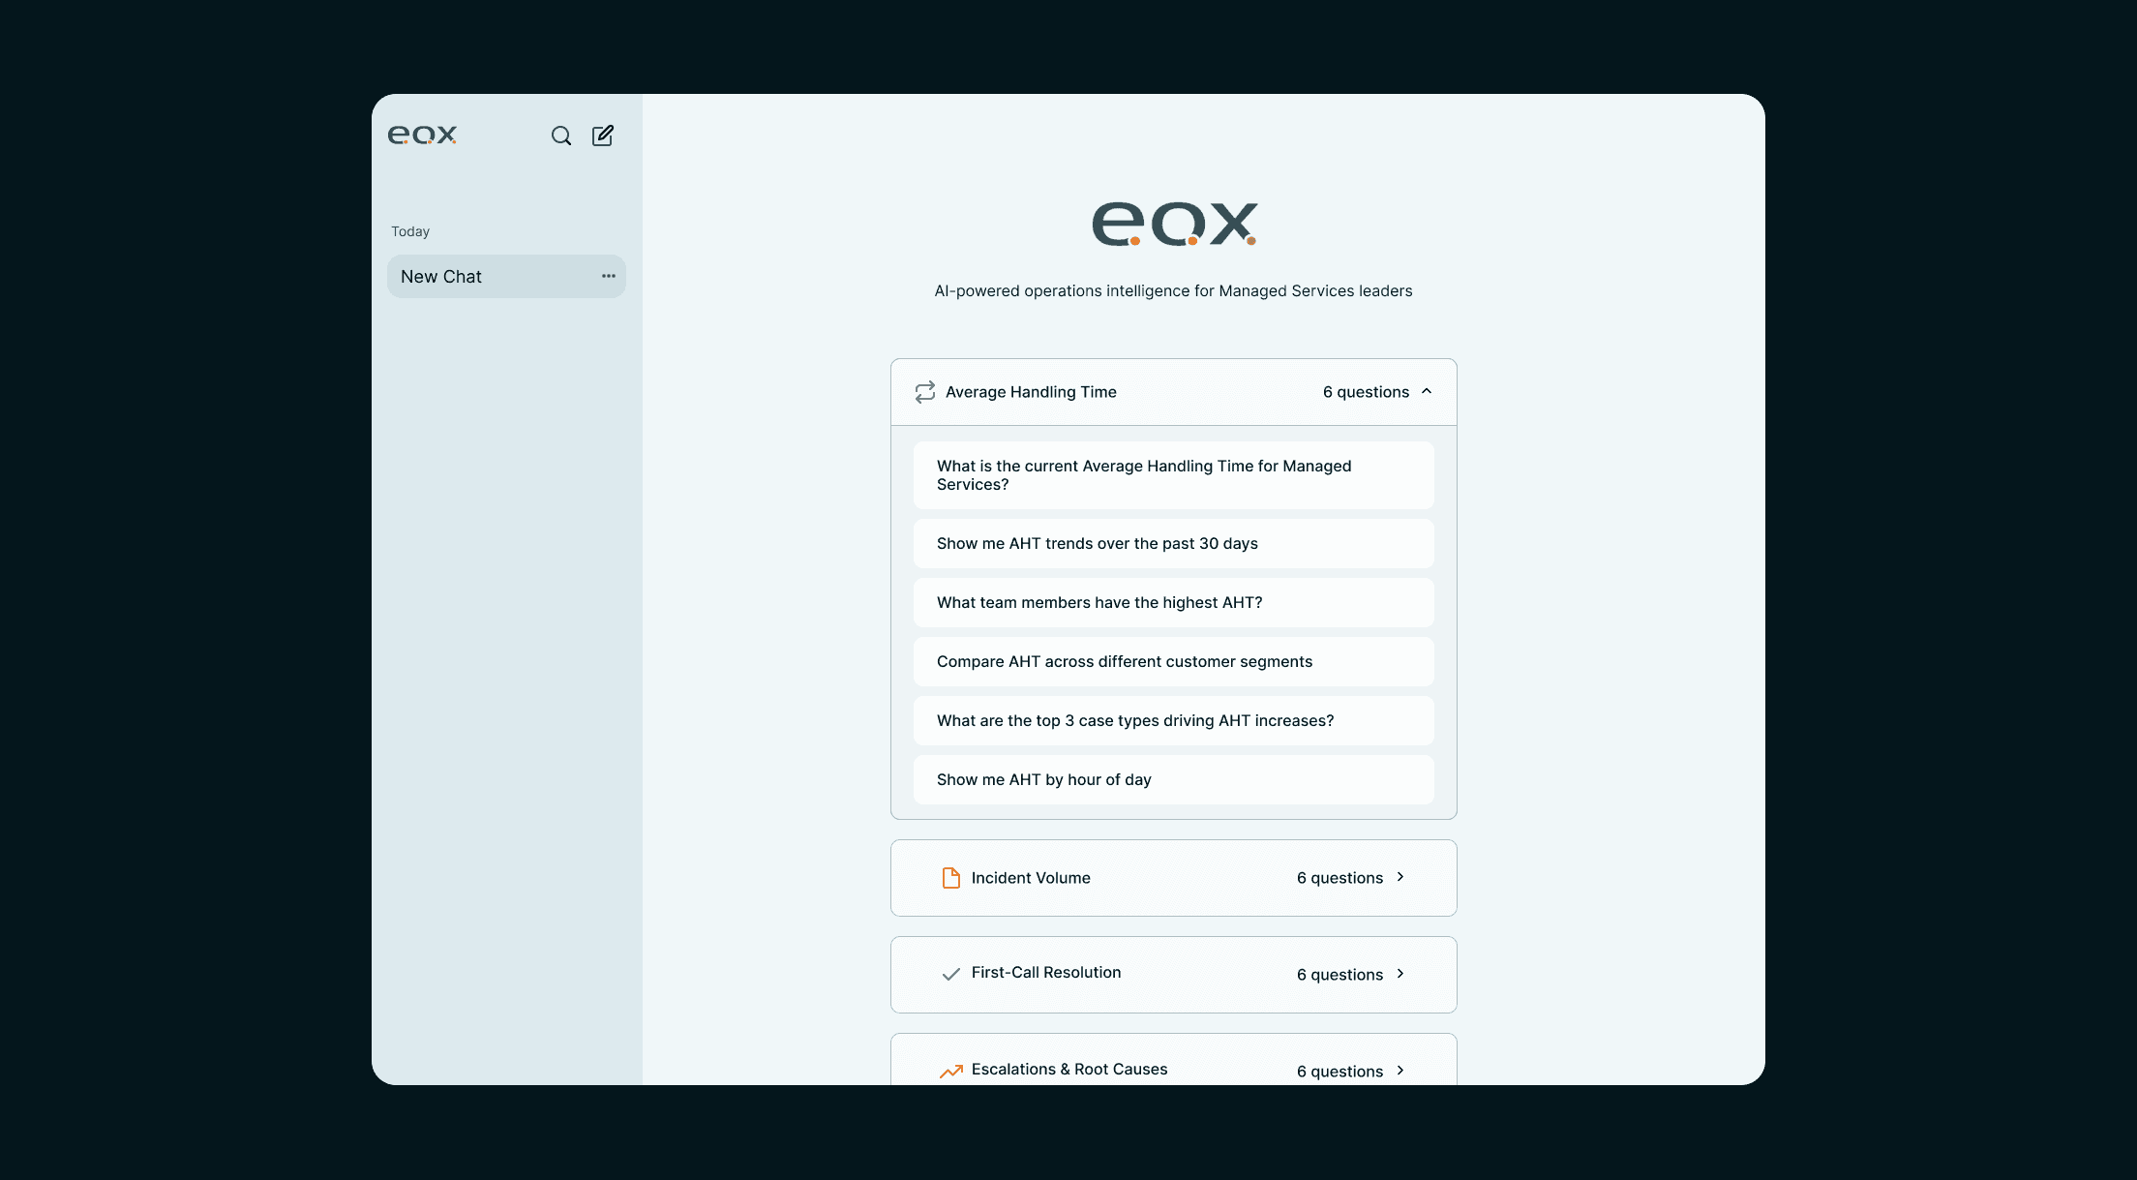This screenshot has height=1180, width=2137.
Task: Click the Escalations trending arrow icon
Action: (x=951, y=1071)
